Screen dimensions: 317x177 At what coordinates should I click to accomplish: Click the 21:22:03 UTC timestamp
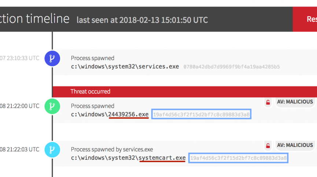(x=19, y=149)
